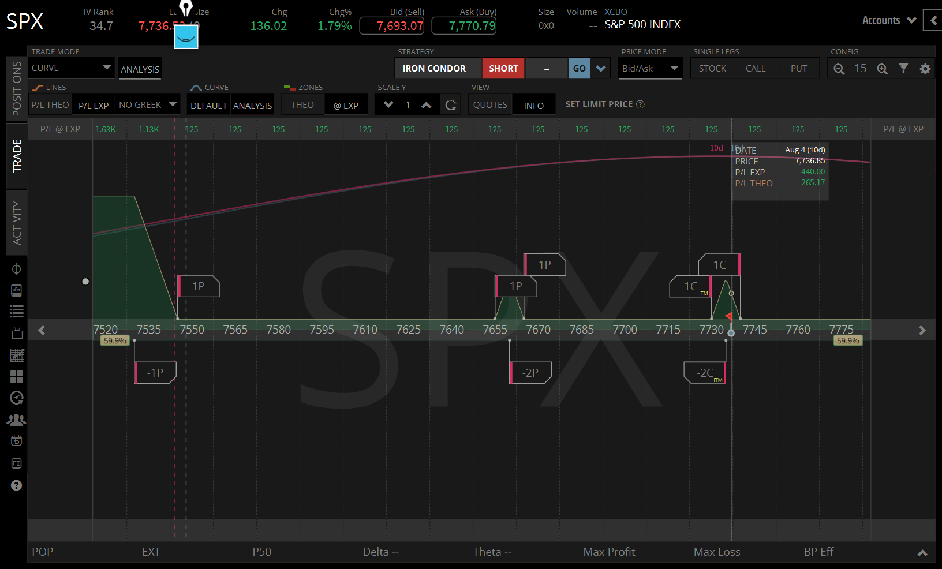
Task: Toggle the P/L EXP line
Action: (x=94, y=105)
